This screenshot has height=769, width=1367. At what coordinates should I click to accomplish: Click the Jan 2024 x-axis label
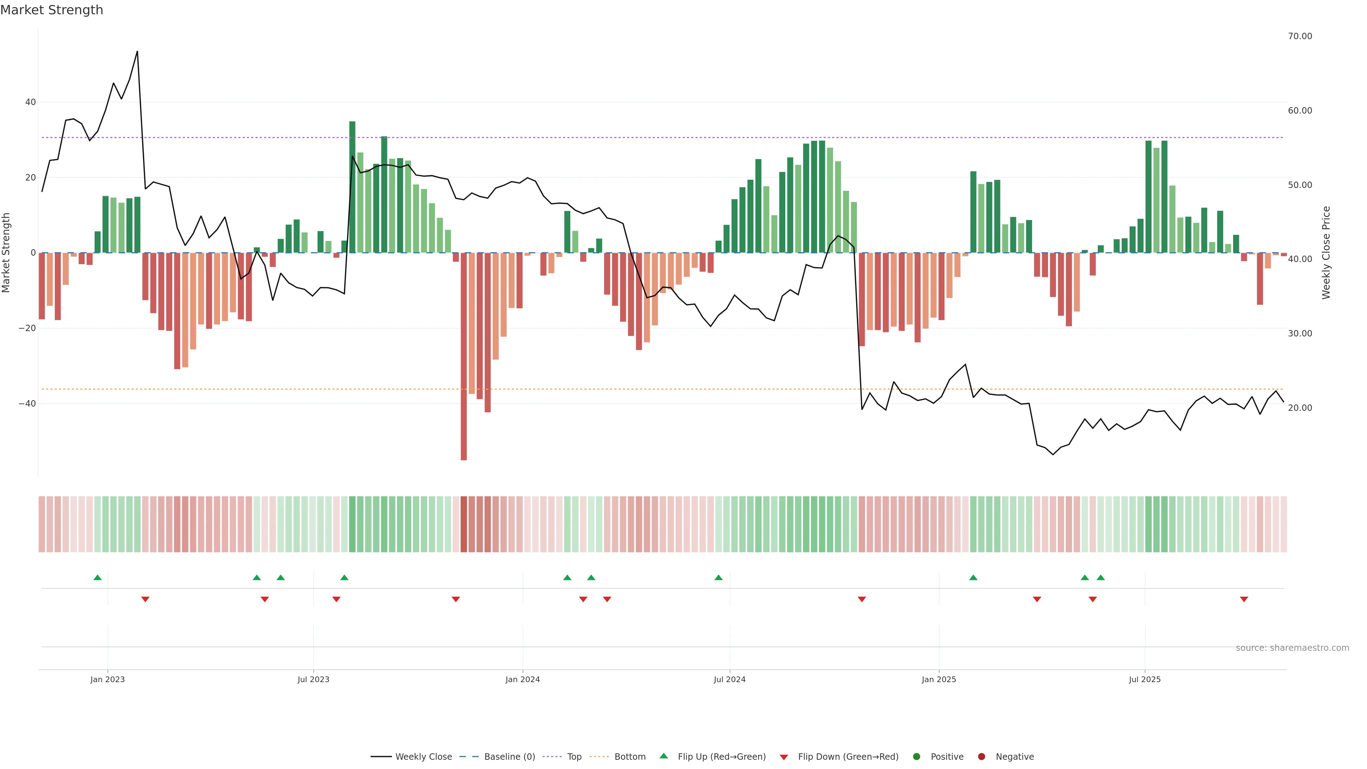pos(523,679)
